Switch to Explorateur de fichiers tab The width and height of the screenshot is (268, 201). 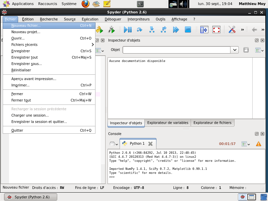212,123
